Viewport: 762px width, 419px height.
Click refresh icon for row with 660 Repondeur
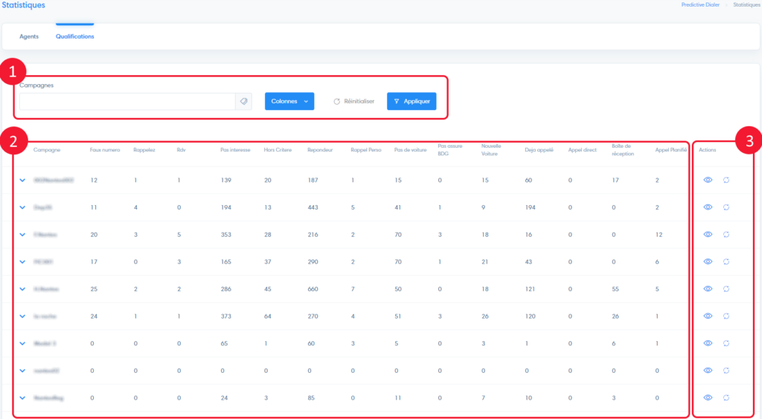(x=726, y=289)
